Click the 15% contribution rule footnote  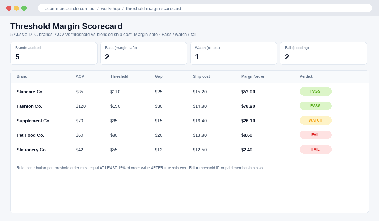[141, 168]
